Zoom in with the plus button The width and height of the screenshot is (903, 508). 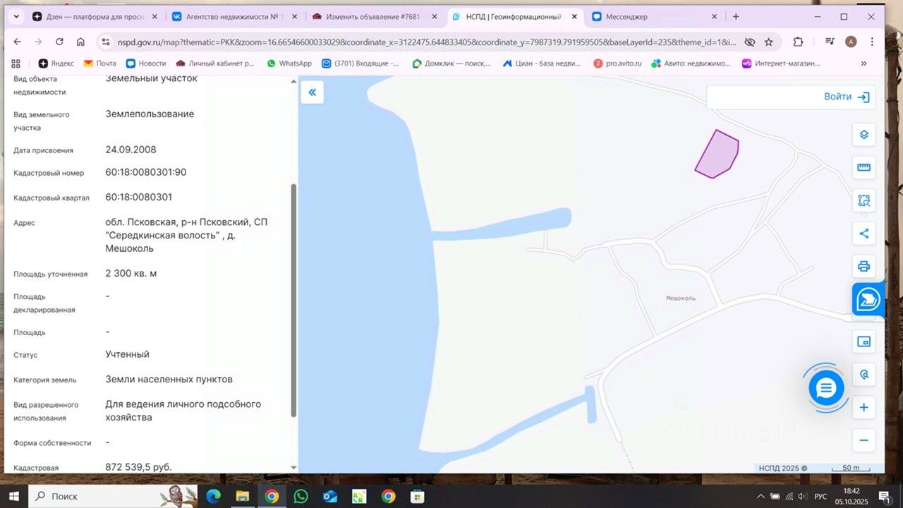(863, 408)
